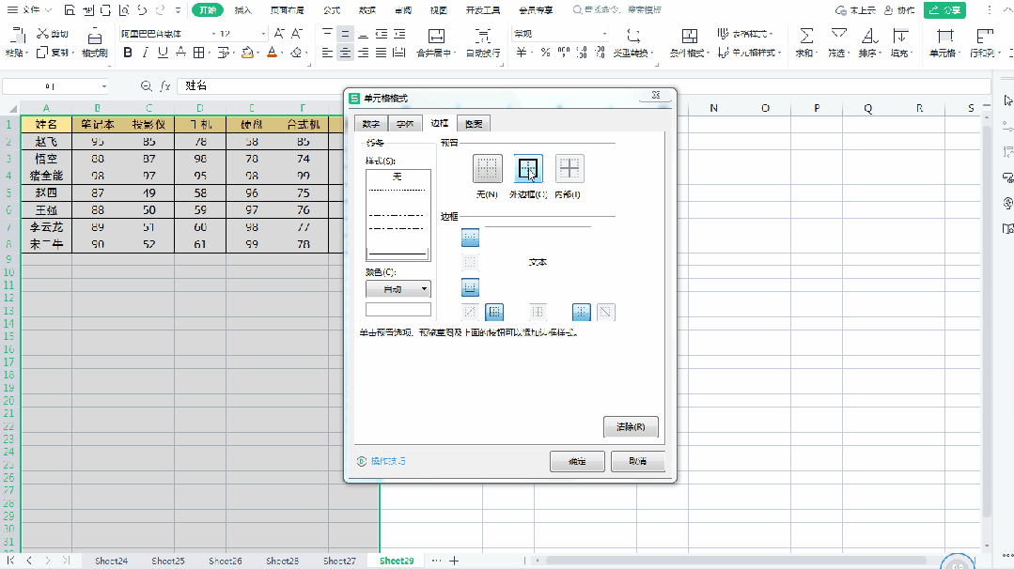Click the align left icon

pos(327,53)
